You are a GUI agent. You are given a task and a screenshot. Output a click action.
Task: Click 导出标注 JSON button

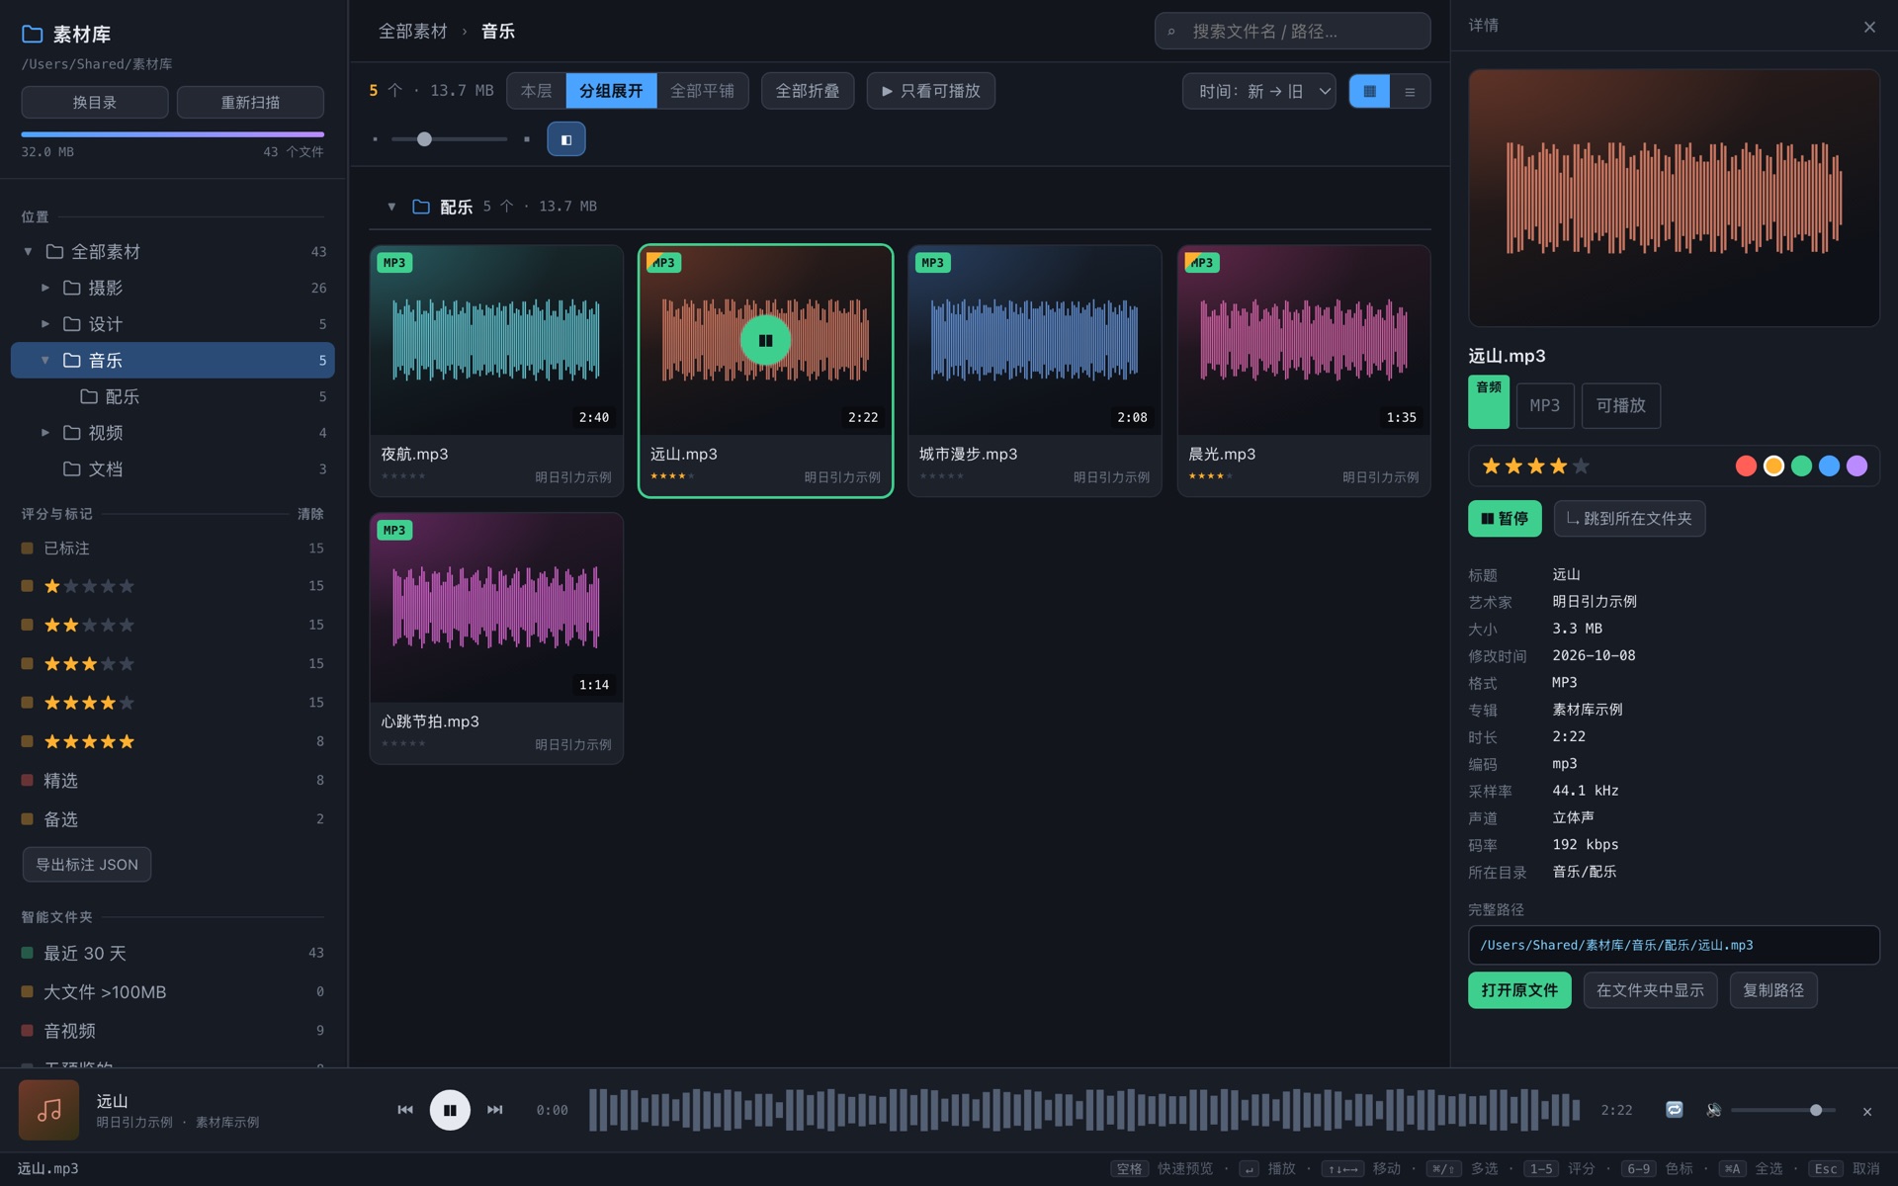point(87,865)
